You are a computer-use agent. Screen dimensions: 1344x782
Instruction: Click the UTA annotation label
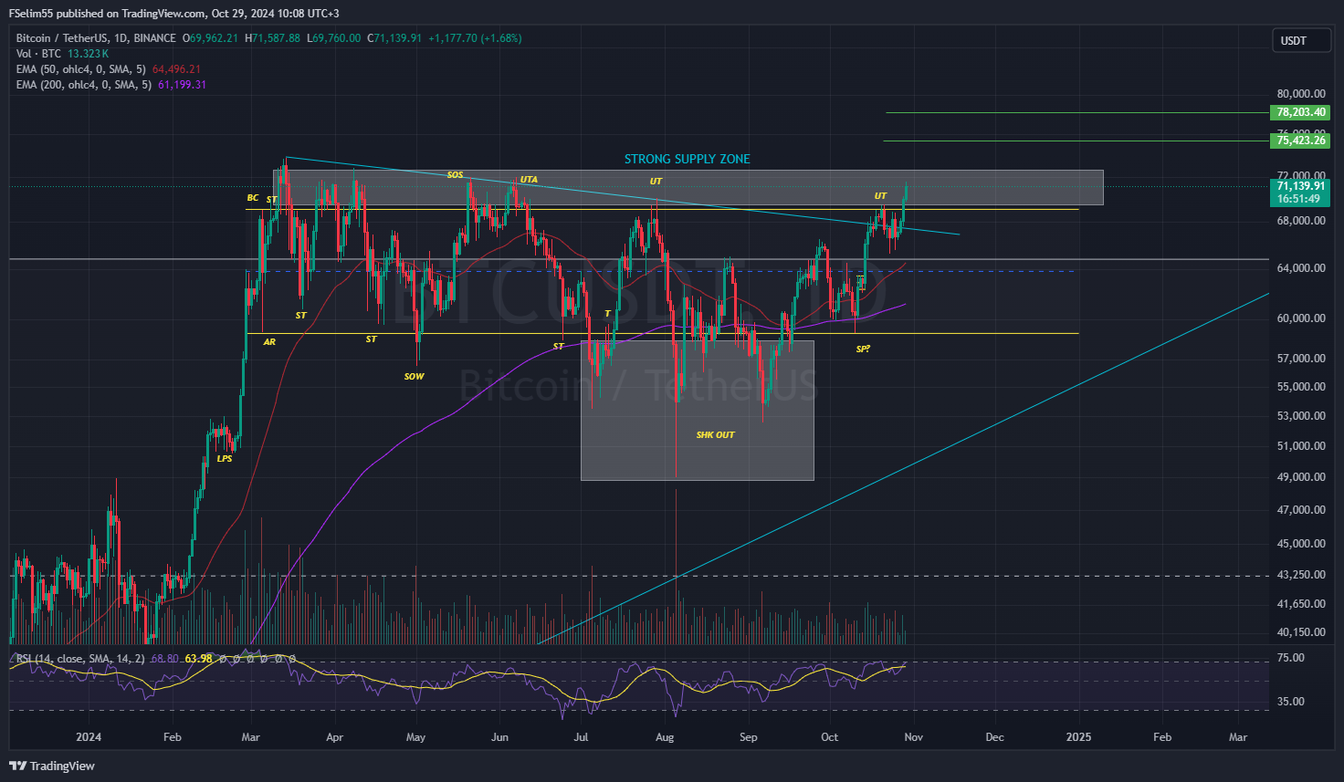[529, 180]
